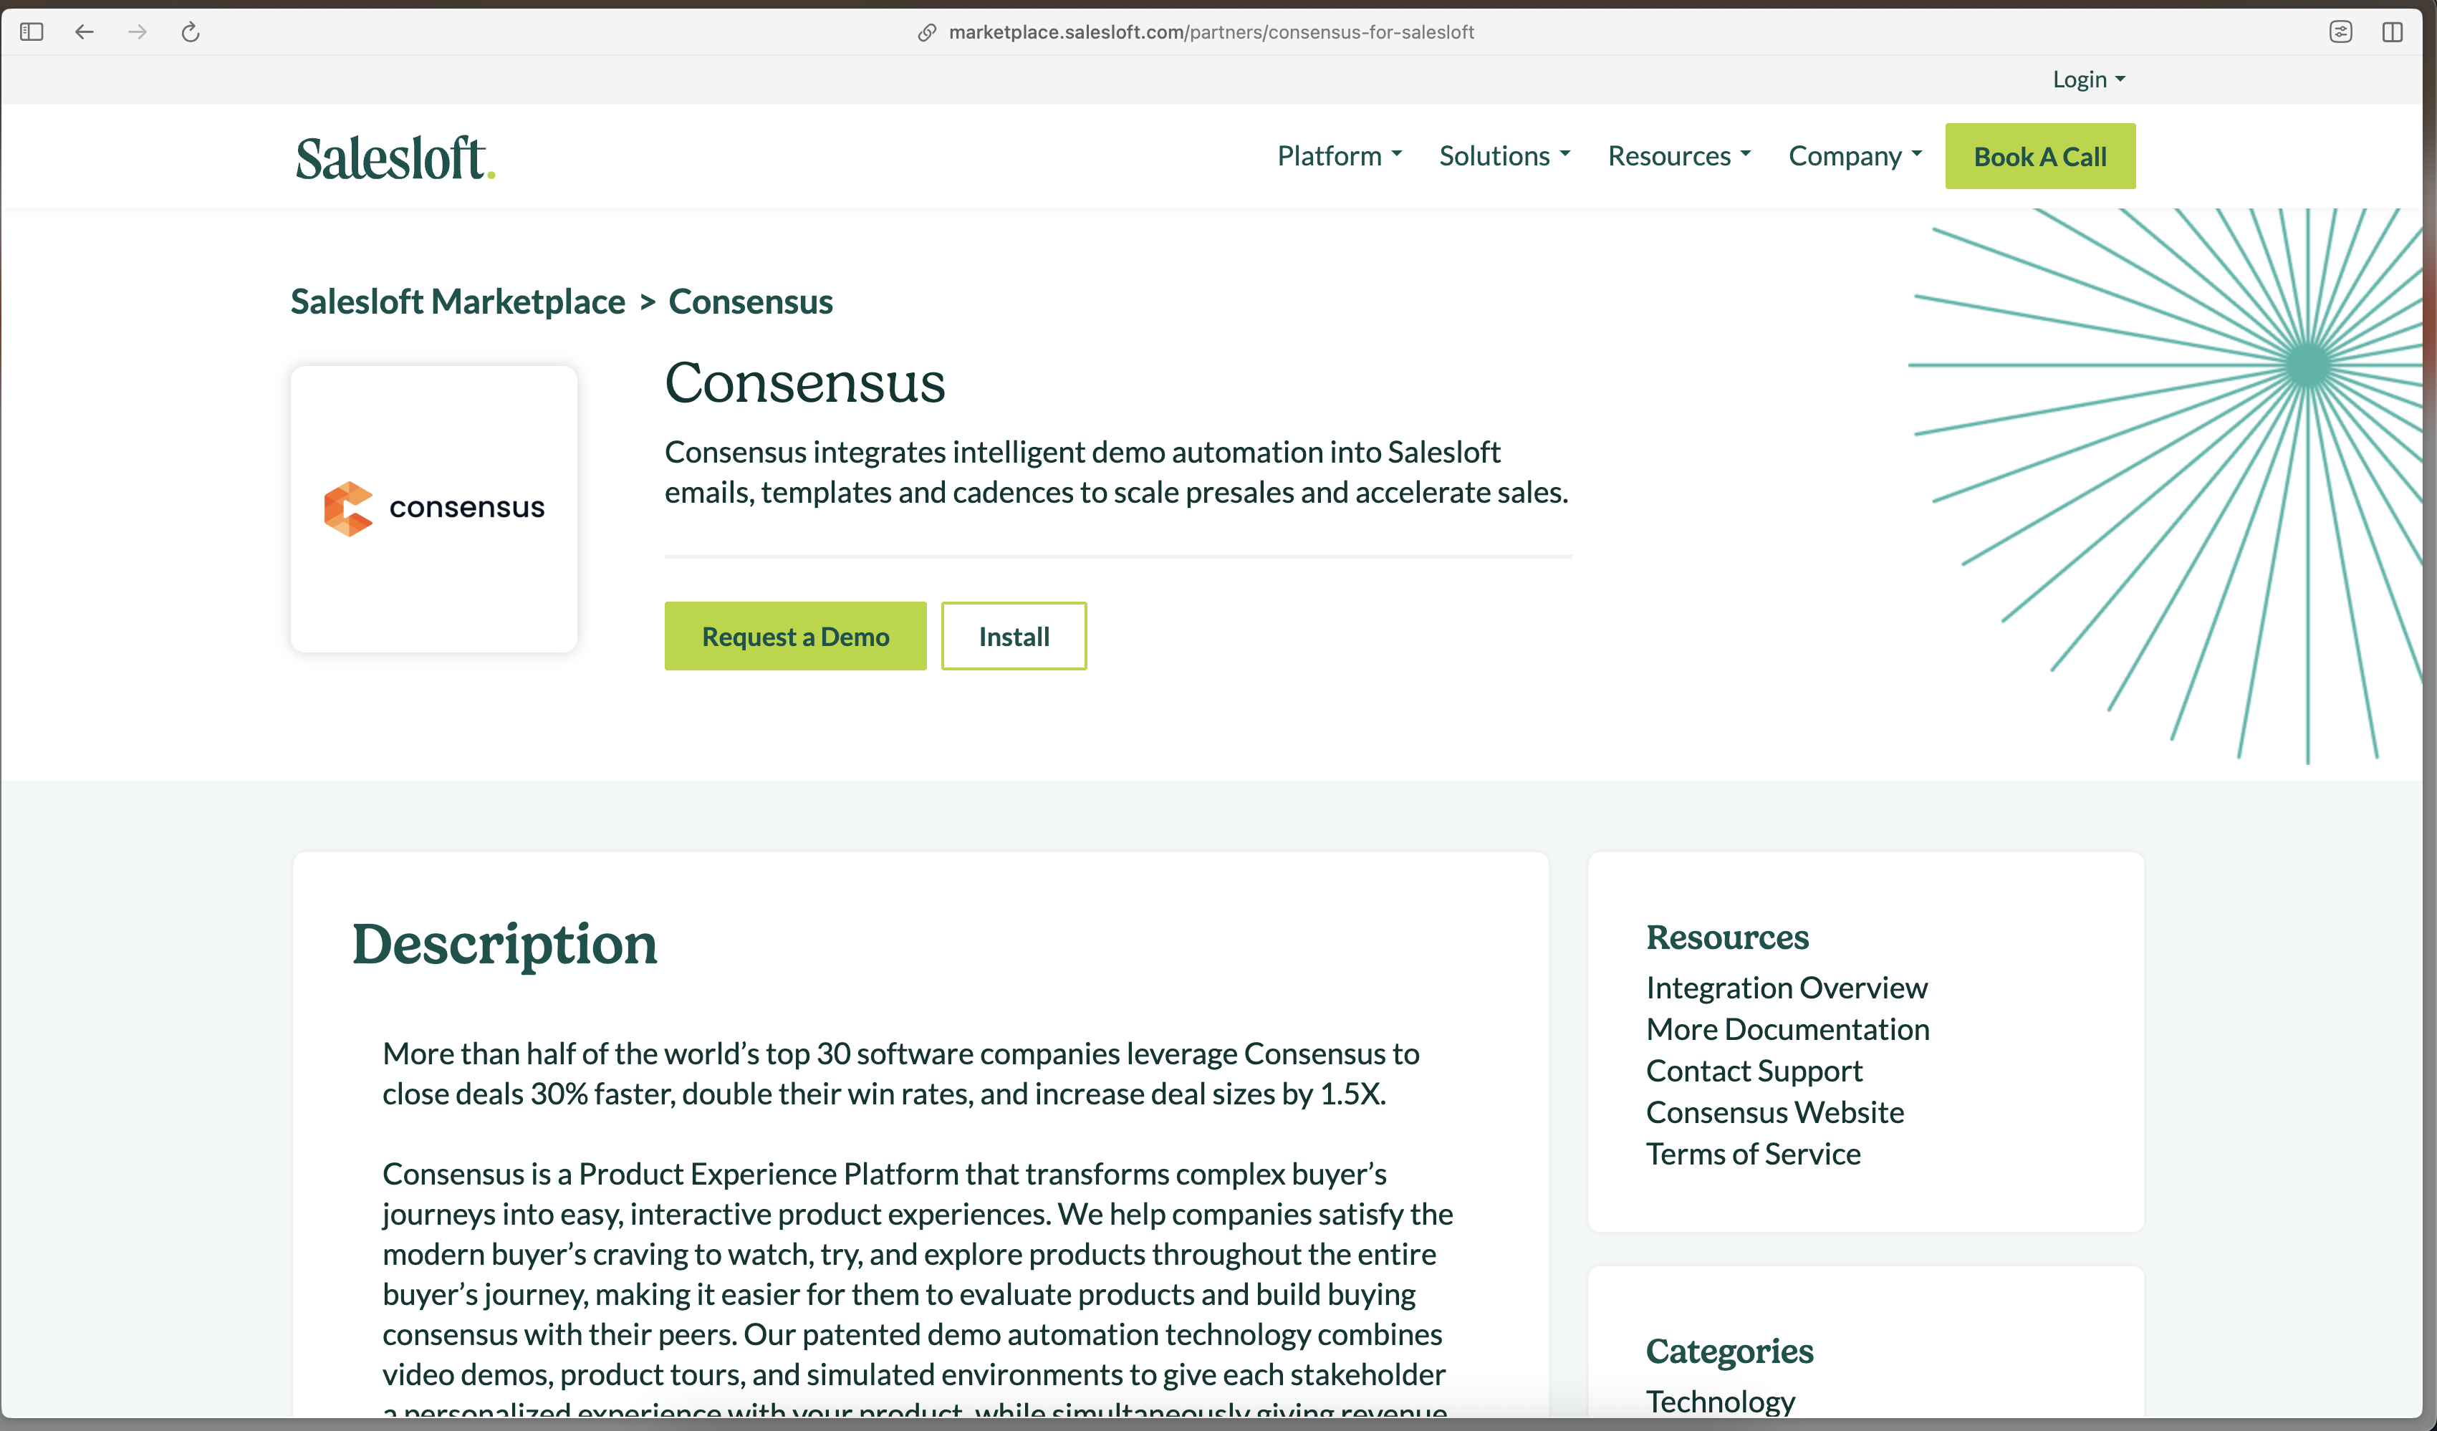The width and height of the screenshot is (2437, 1431).
Task: Click the paragraph starting "More than half of the world's"
Action: [x=901, y=1073]
